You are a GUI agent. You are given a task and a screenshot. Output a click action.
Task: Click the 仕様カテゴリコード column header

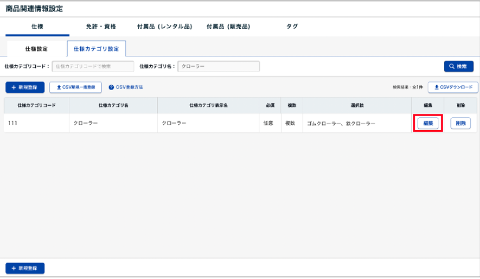click(x=36, y=106)
